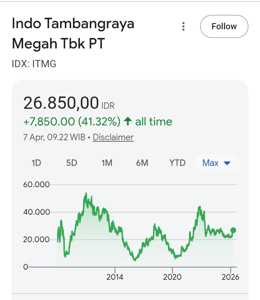Image resolution: width=260 pixels, height=300 pixels.
Task: Choose the 6M time period
Action: (142, 163)
